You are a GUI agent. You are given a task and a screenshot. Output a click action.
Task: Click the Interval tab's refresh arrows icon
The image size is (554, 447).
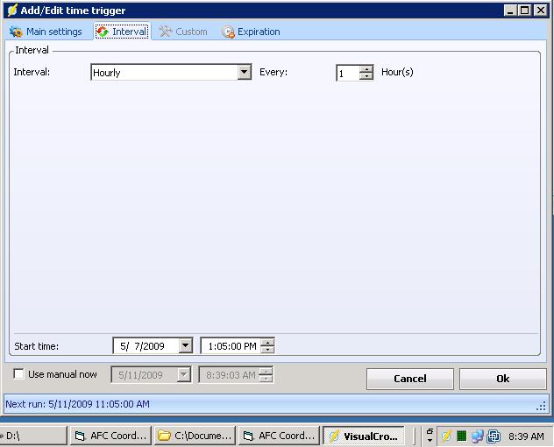tap(103, 32)
